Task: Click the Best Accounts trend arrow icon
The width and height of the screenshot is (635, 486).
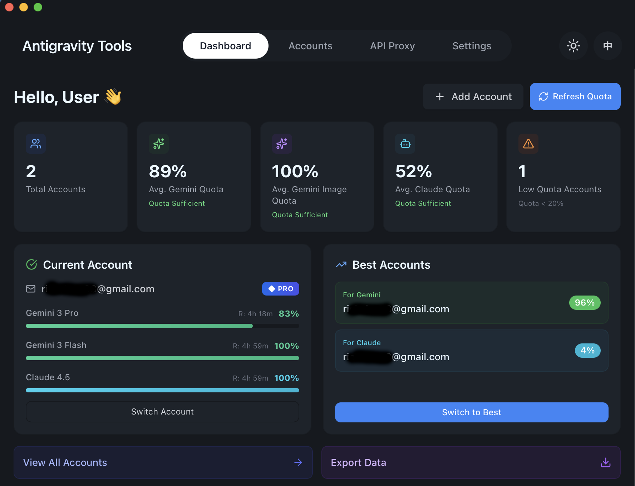Action: [x=341, y=264]
